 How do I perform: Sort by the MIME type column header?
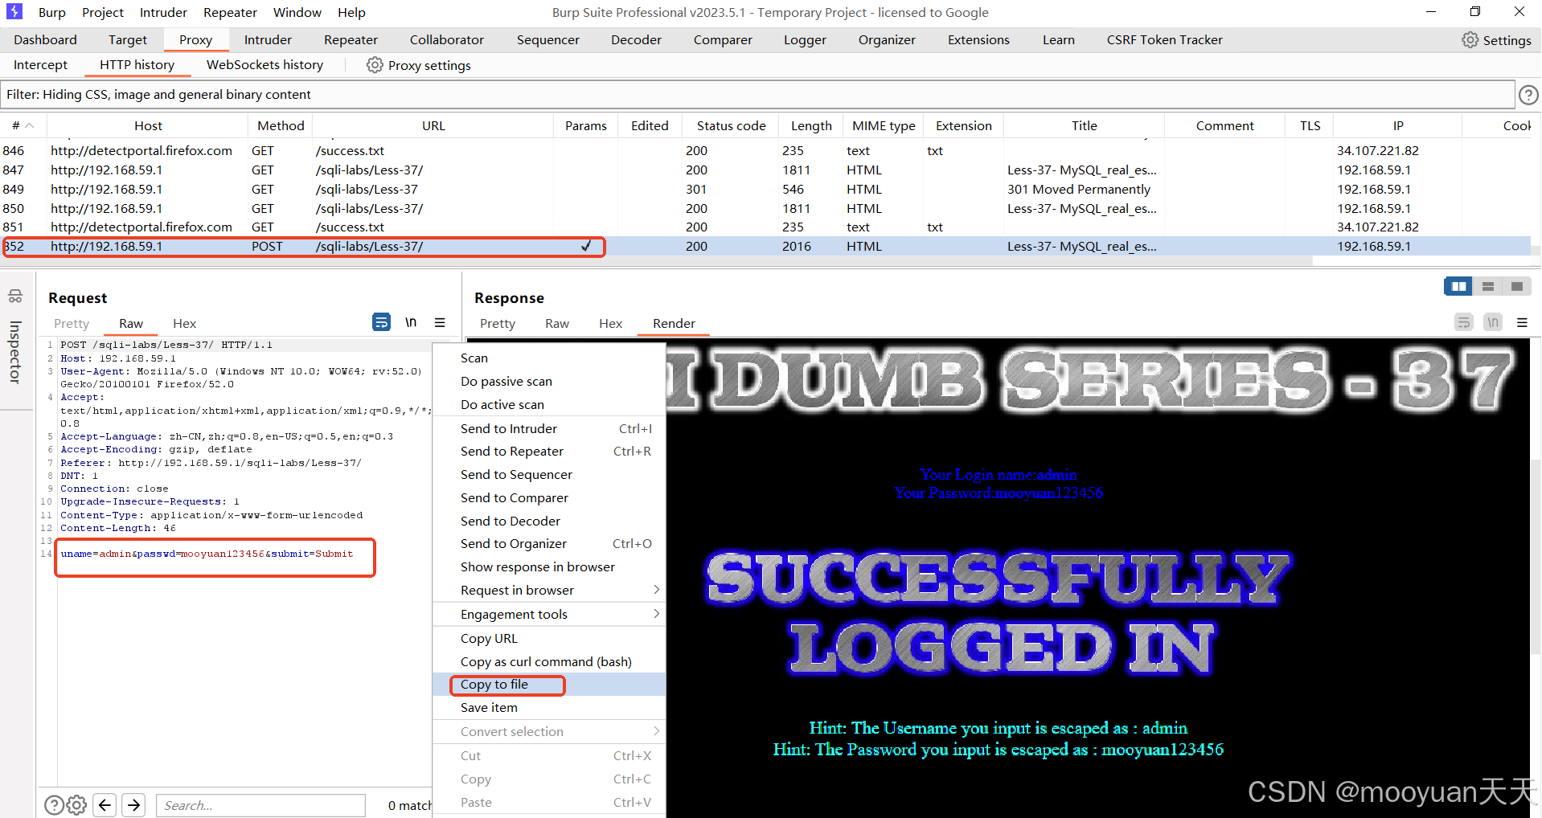[884, 125]
